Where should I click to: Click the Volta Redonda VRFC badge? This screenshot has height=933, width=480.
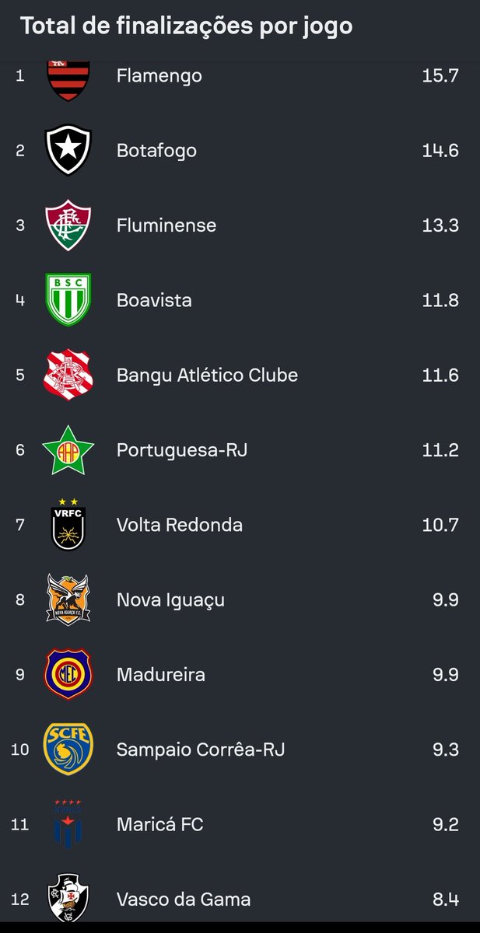[x=68, y=525]
